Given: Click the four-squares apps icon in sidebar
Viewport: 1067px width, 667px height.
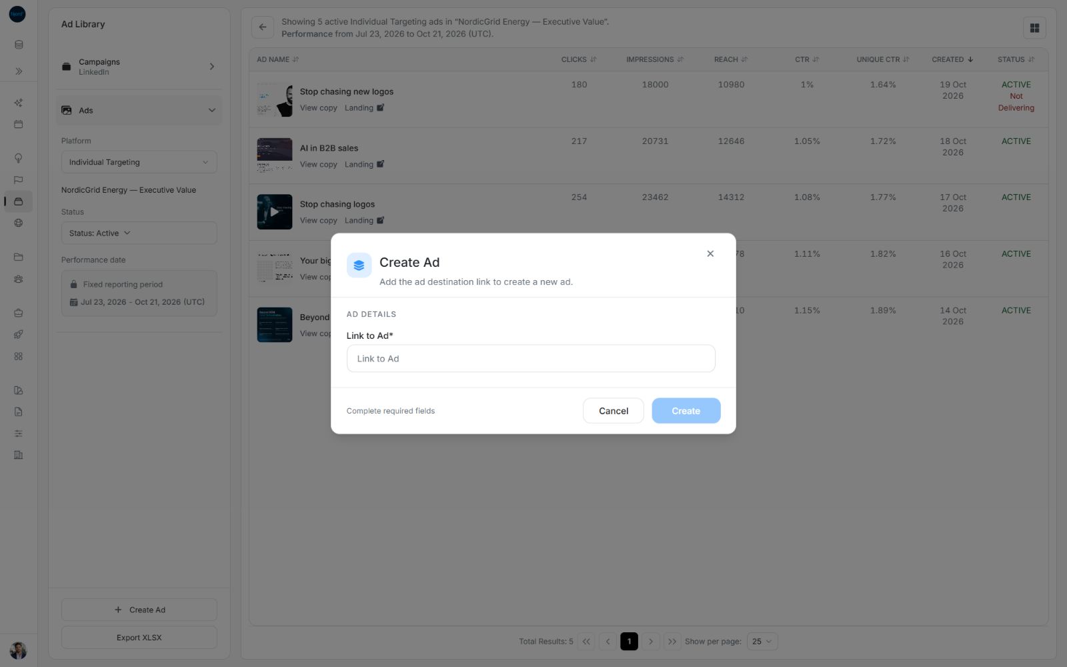Looking at the screenshot, I should (x=19, y=356).
